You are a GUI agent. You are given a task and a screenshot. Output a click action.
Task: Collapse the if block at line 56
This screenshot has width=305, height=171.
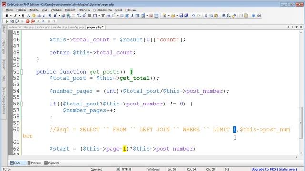tap(22, 104)
